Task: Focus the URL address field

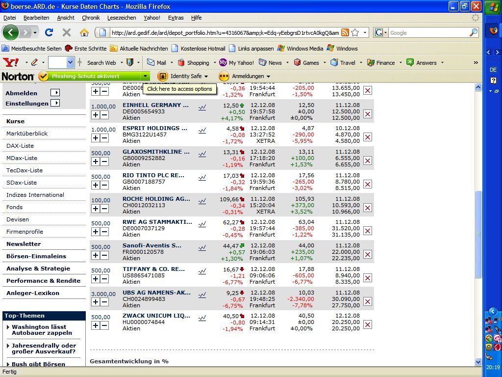Action: click(x=225, y=33)
